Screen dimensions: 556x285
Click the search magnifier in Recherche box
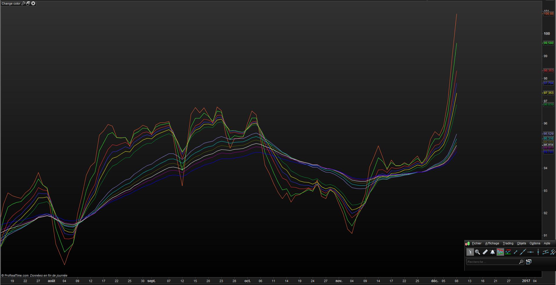coord(521,262)
